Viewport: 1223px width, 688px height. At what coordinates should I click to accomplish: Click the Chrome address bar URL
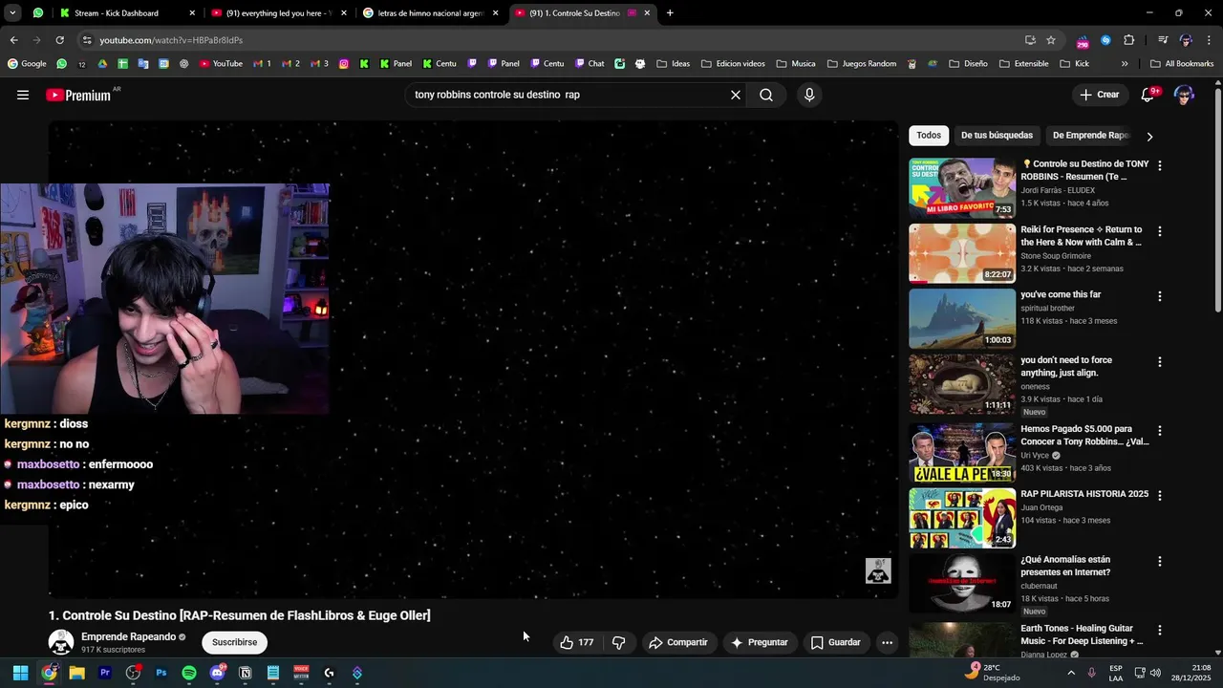(171, 40)
